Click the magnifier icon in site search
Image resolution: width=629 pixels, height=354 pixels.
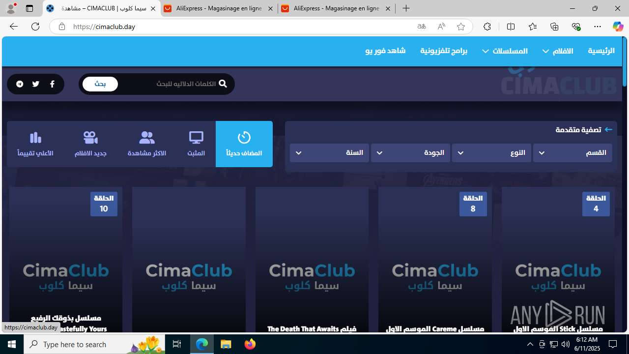tap(223, 84)
